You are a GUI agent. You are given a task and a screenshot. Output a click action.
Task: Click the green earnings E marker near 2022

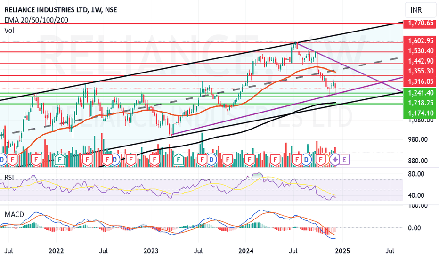coord(60,160)
